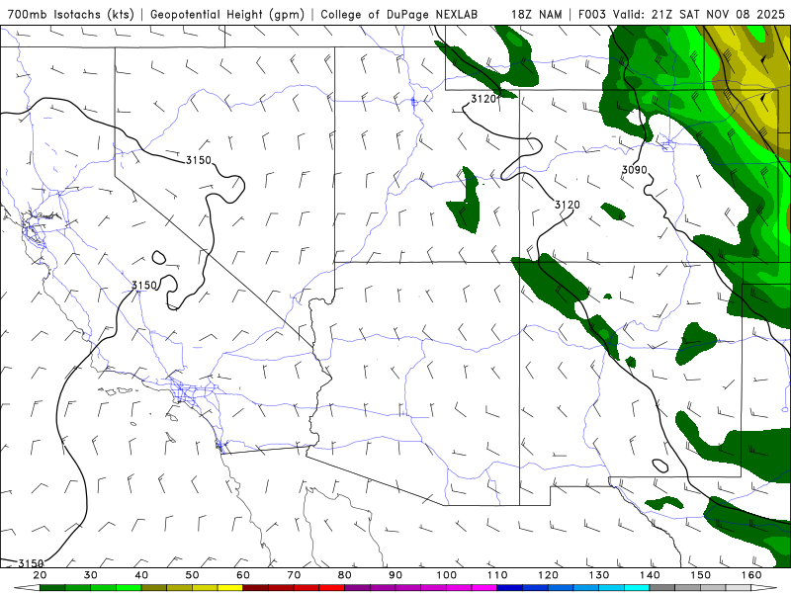The width and height of the screenshot is (791, 593).
Task: Click the '20' value on the color scale
Action: click(40, 575)
